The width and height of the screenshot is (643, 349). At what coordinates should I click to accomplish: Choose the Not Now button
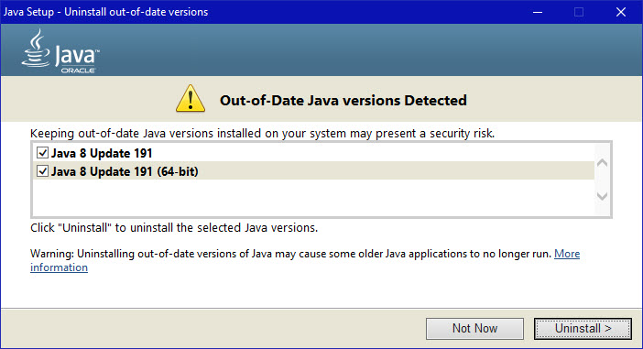coord(474,329)
